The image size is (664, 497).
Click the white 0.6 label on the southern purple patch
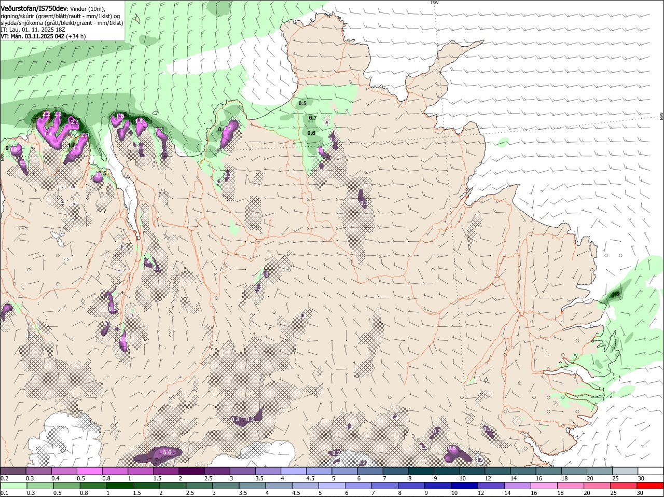click(167, 452)
